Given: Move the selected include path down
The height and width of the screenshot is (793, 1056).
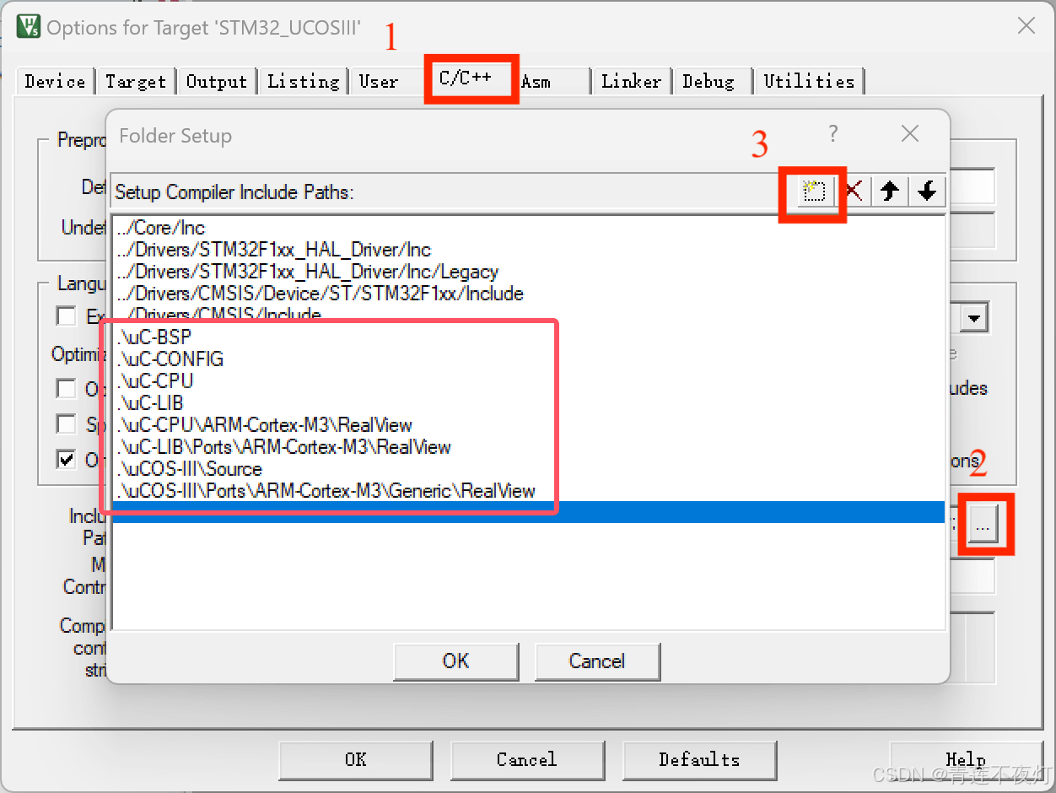Looking at the screenshot, I should [927, 192].
